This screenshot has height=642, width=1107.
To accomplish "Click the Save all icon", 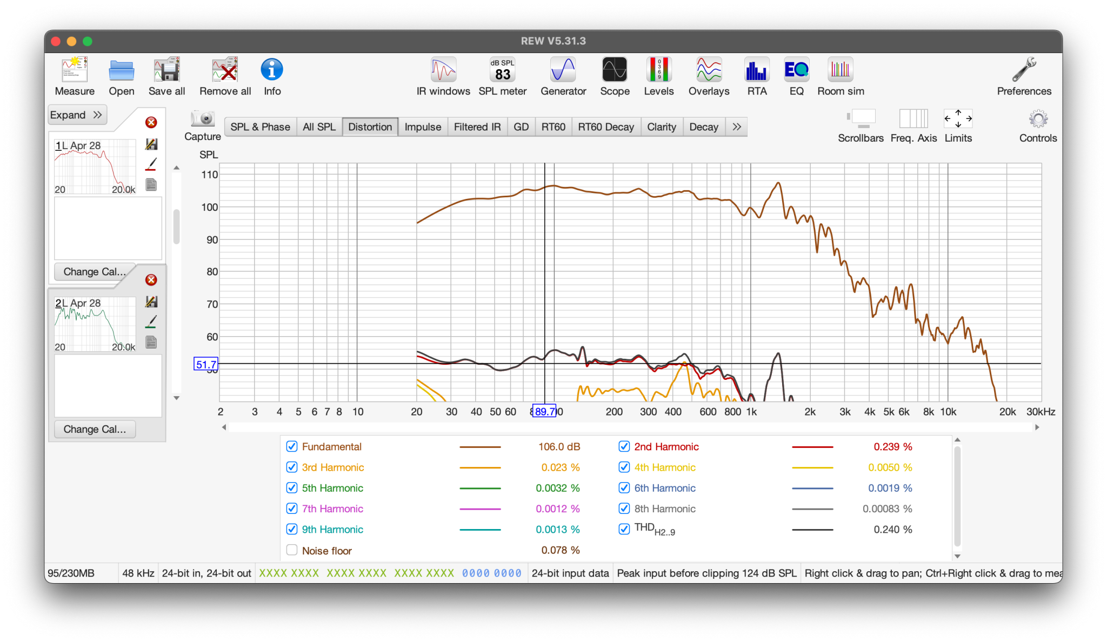I will (166, 70).
